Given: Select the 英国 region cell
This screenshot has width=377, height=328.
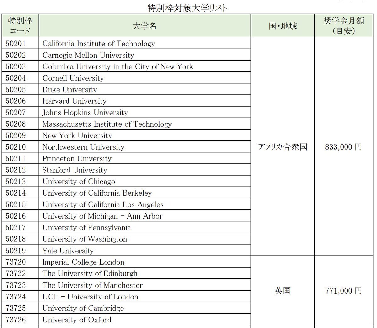Looking at the screenshot, I should point(283,291).
